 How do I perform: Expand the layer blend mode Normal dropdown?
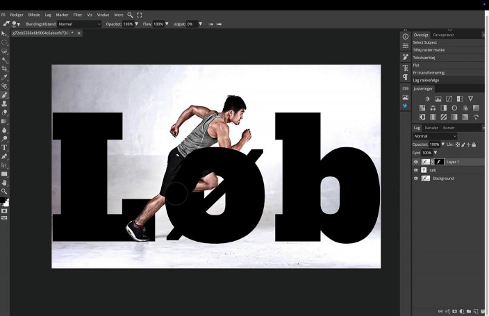click(x=435, y=136)
